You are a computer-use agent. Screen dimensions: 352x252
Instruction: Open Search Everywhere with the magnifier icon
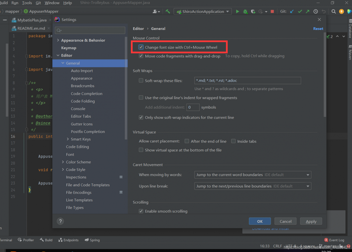334,12
